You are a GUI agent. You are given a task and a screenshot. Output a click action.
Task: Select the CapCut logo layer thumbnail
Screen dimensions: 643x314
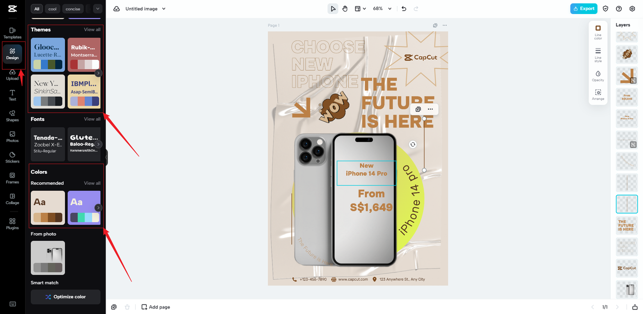click(x=627, y=268)
